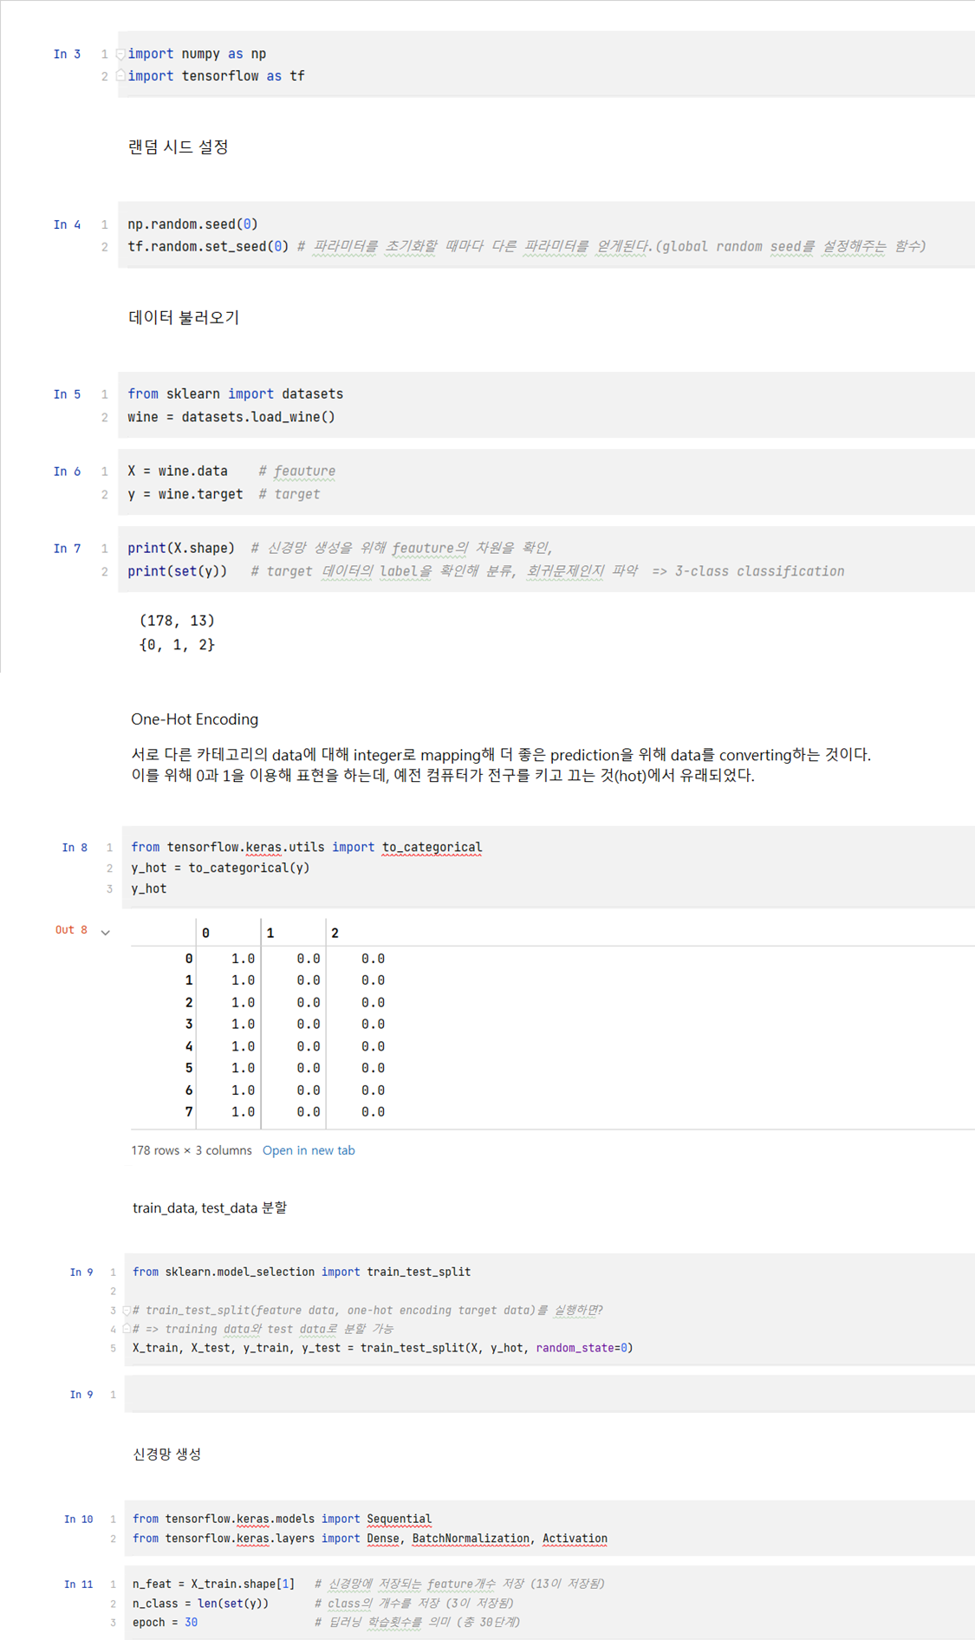Image resolution: width=975 pixels, height=1640 pixels.
Task: Click 'Sequential' import in In 10
Action: coord(400,1519)
